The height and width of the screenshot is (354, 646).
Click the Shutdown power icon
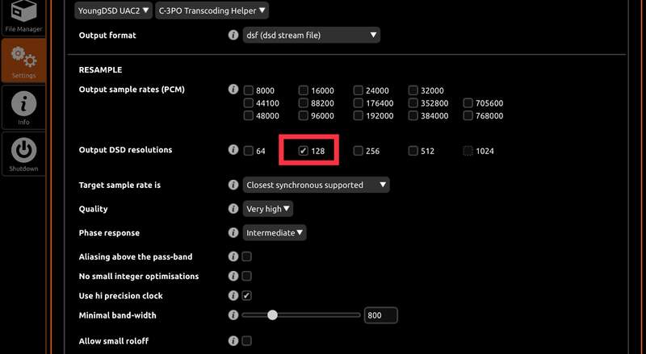tap(23, 152)
